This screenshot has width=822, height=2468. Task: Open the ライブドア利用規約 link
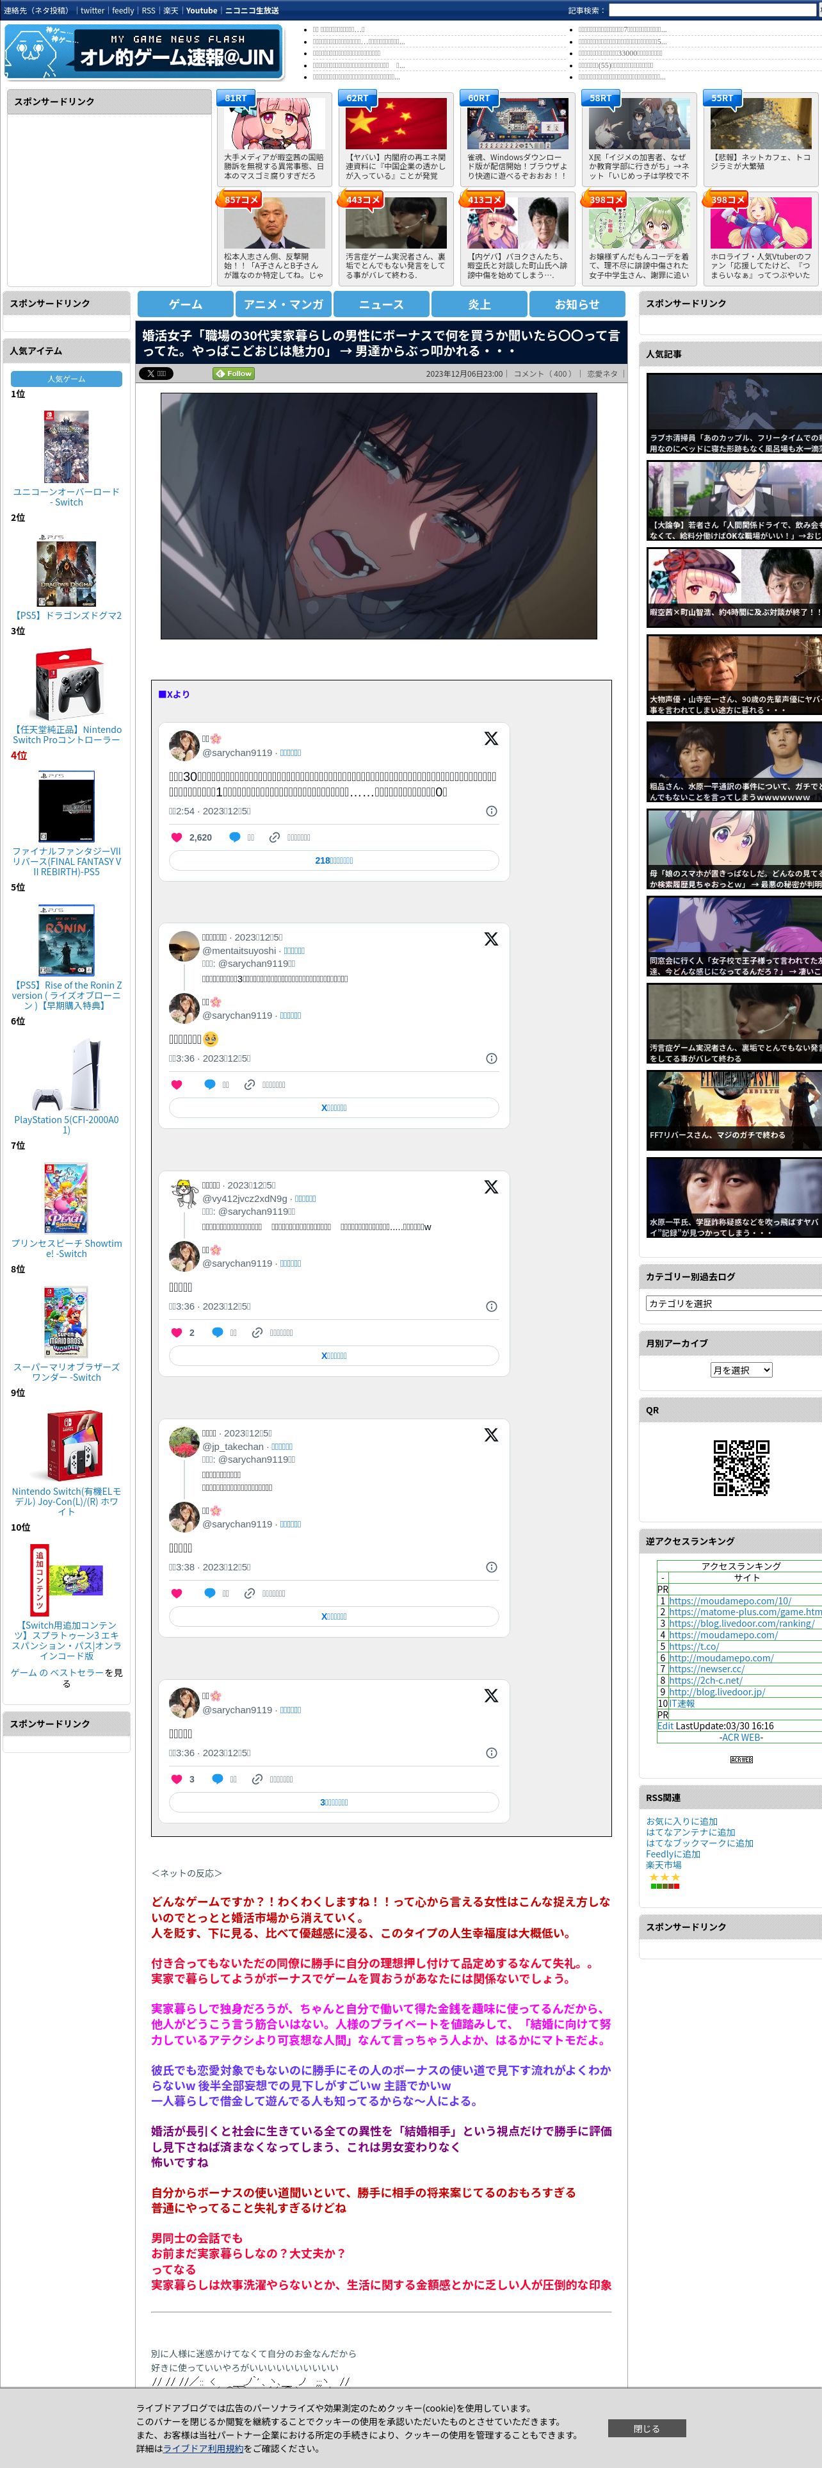click(203, 2448)
